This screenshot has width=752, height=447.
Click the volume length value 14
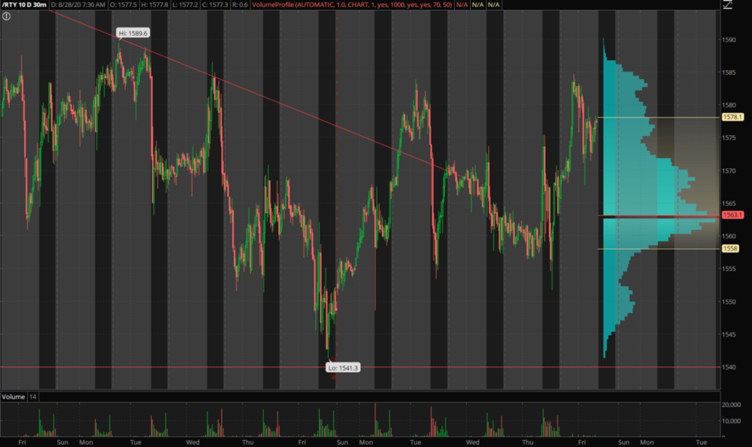(x=33, y=397)
